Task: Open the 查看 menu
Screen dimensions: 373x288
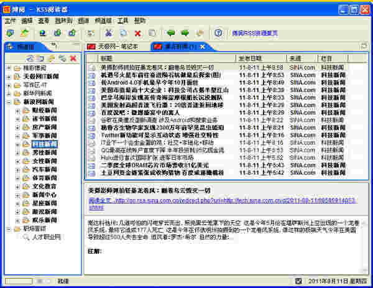Action: point(44,21)
